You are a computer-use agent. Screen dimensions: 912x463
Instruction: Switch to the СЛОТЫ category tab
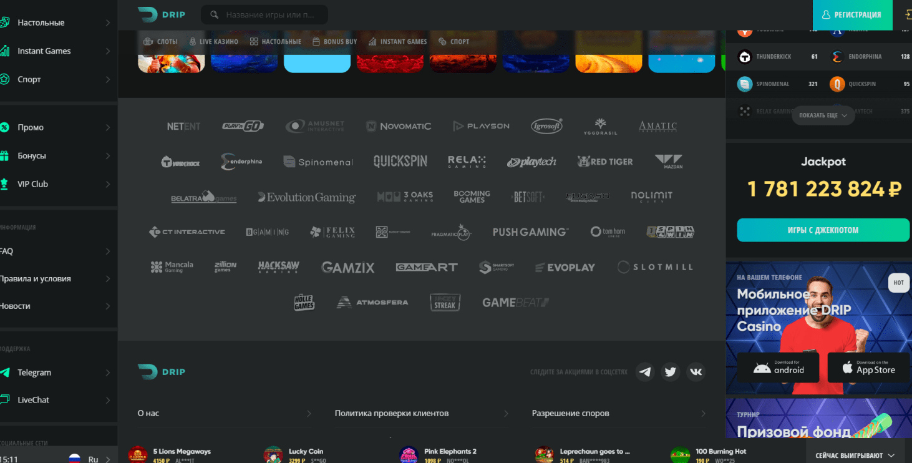click(160, 42)
